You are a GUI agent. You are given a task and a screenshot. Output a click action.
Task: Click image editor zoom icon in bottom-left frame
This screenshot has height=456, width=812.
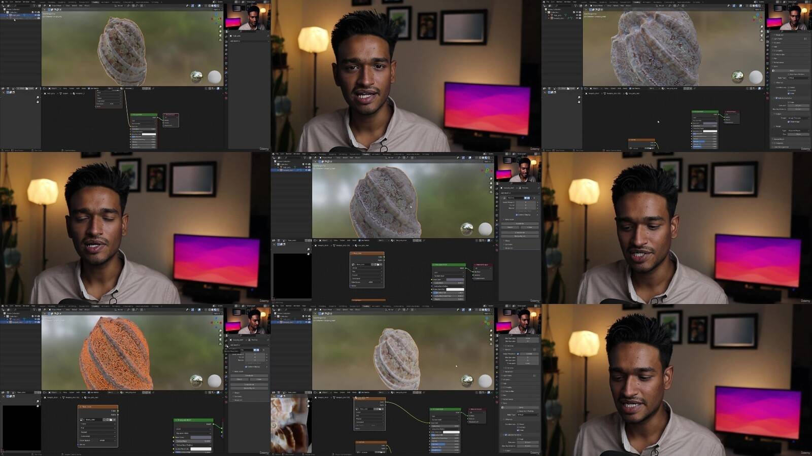click(x=38, y=402)
